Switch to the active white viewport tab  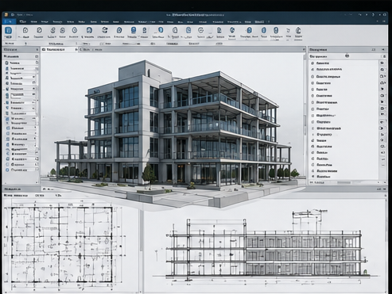point(59,49)
